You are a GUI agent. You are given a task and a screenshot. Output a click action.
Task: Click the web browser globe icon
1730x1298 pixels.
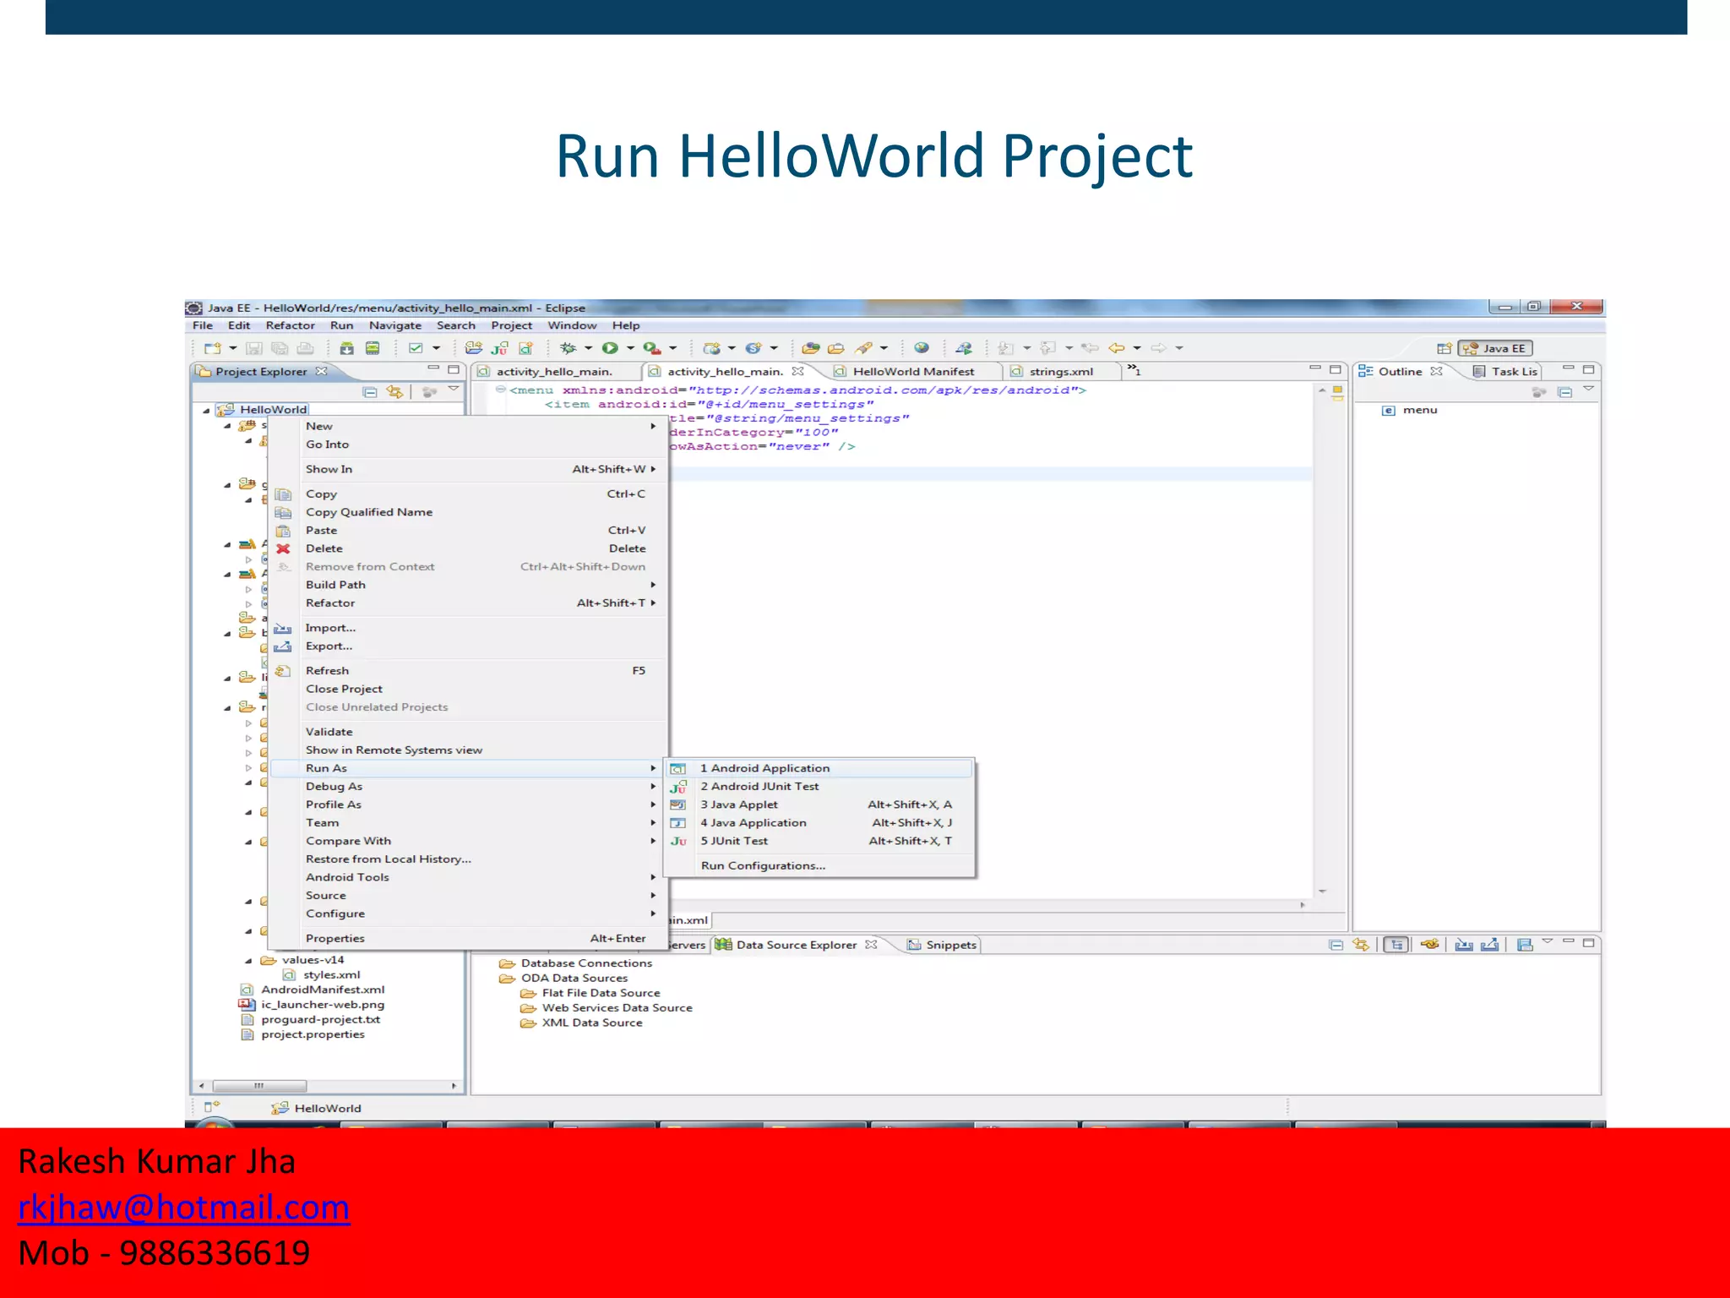coord(922,348)
